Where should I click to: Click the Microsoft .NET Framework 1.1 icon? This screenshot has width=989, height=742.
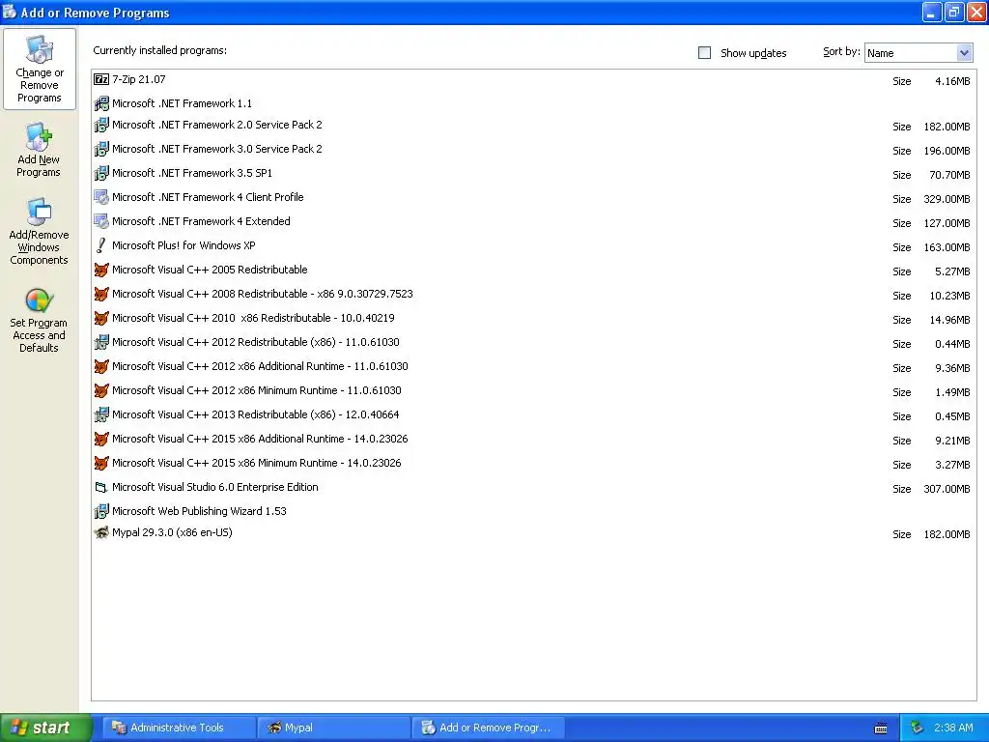[x=100, y=103]
